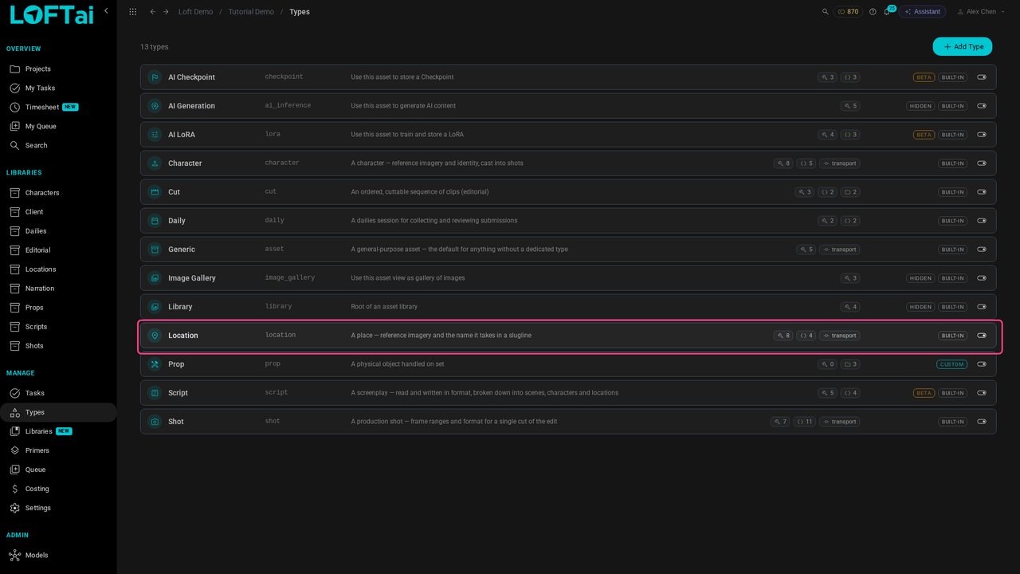Click the Shot camera icon
The height and width of the screenshot is (574, 1020).
click(x=155, y=422)
